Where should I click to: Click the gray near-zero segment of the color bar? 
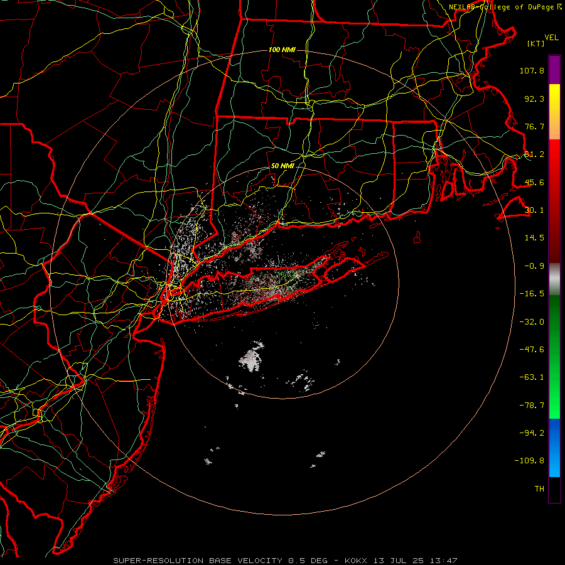554,279
